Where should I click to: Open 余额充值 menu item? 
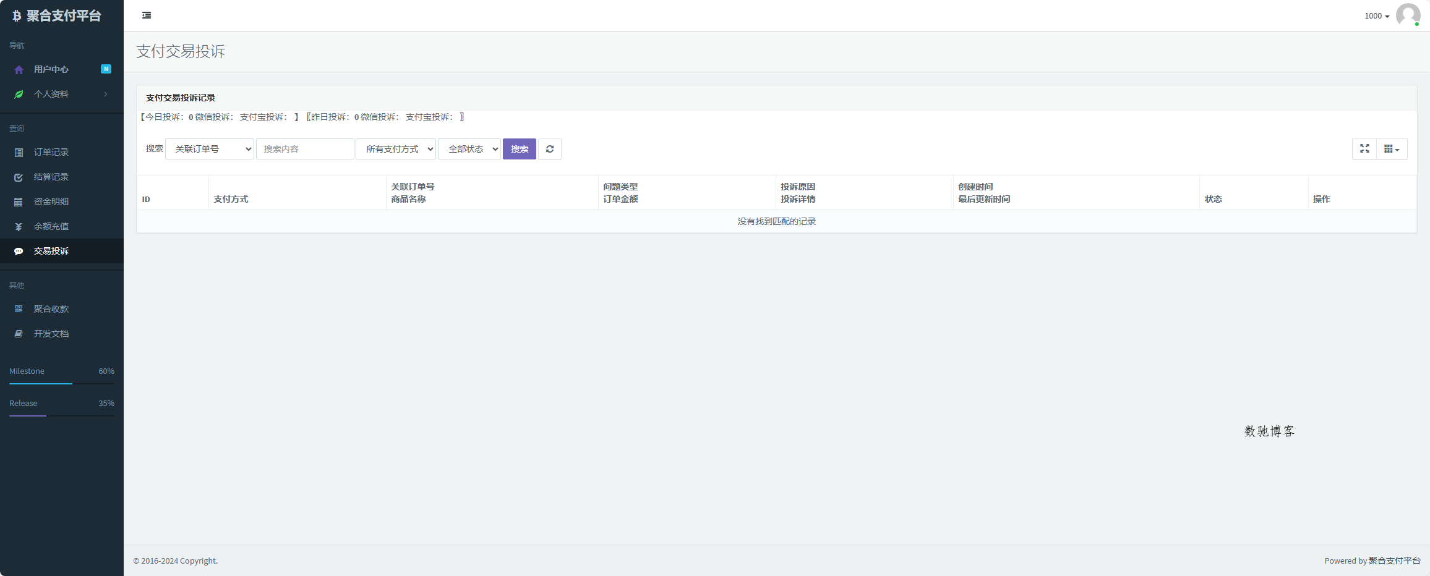(62, 226)
